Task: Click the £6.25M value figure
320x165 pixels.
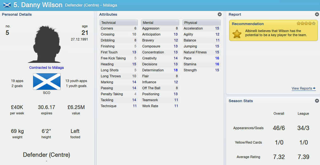Action: [76, 107]
